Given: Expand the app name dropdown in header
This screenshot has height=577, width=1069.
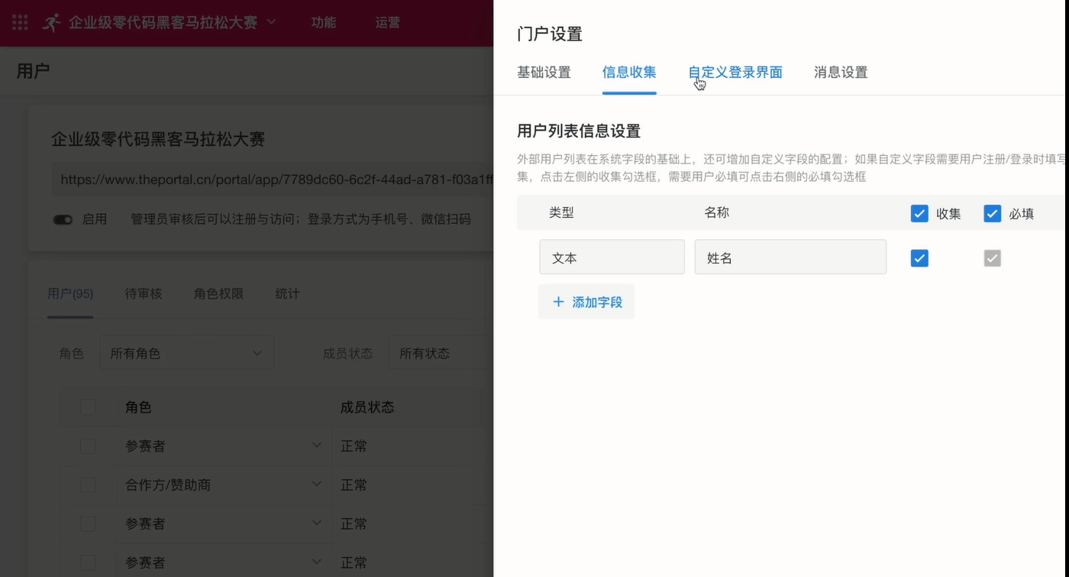Looking at the screenshot, I should (271, 22).
